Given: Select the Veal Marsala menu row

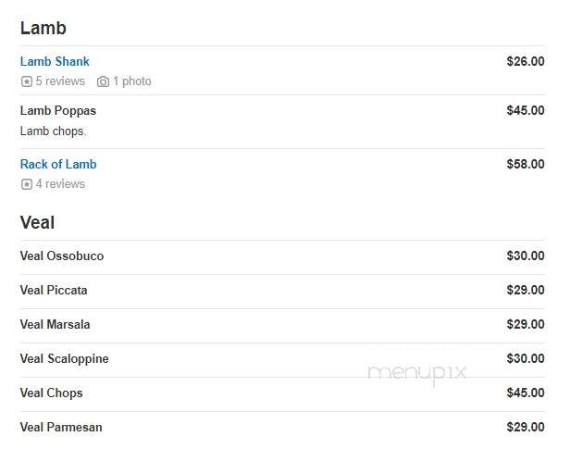Looking at the screenshot, I should coord(282,324).
